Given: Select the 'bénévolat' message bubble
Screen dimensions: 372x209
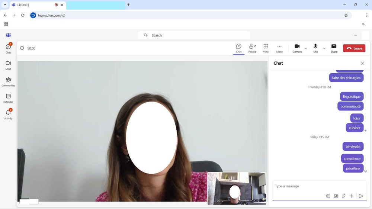Looking at the screenshot, I should coord(353,147).
